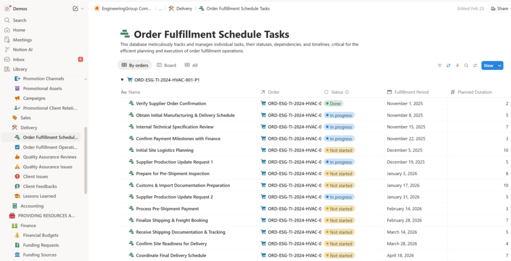This screenshot has width=511, height=261.
Task: Click the blue New button
Action: (x=488, y=65)
